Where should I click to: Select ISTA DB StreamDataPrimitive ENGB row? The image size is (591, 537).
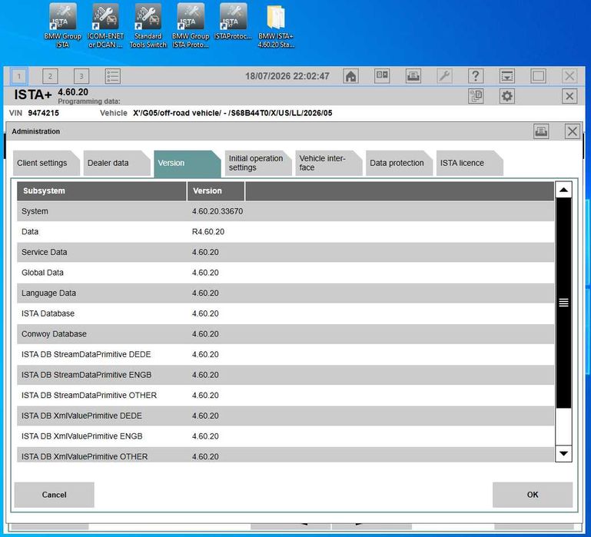pyautogui.click(x=285, y=375)
